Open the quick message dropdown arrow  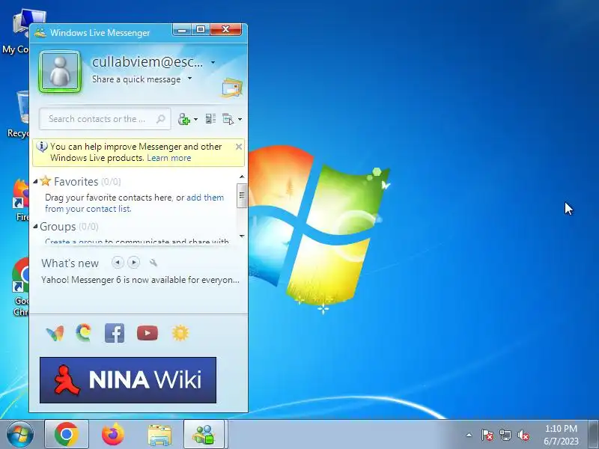[189, 79]
